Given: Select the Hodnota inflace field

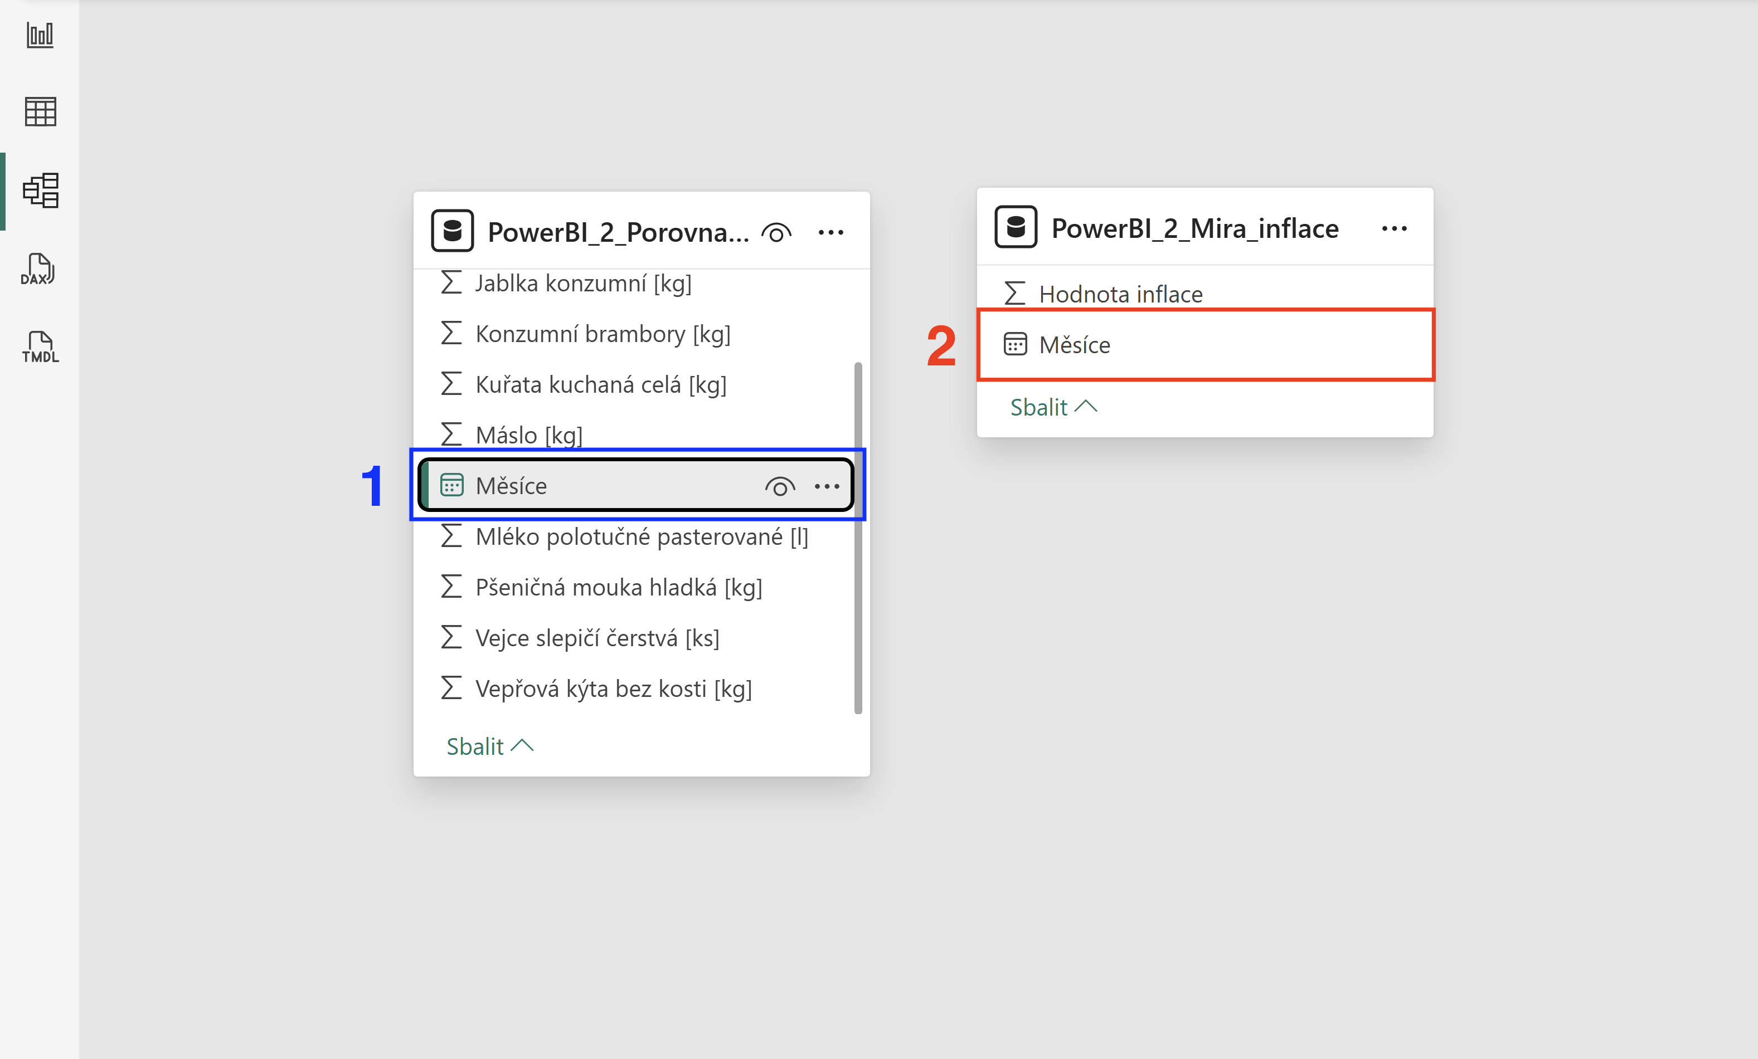Looking at the screenshot, I should point(1205,294).
